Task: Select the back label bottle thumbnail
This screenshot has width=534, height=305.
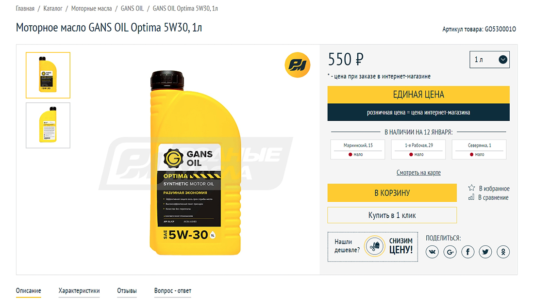Action: tap(48, 126)
